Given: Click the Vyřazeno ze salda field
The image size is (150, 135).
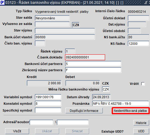Looking at the screenshot, I should click(x=52, y=24).
